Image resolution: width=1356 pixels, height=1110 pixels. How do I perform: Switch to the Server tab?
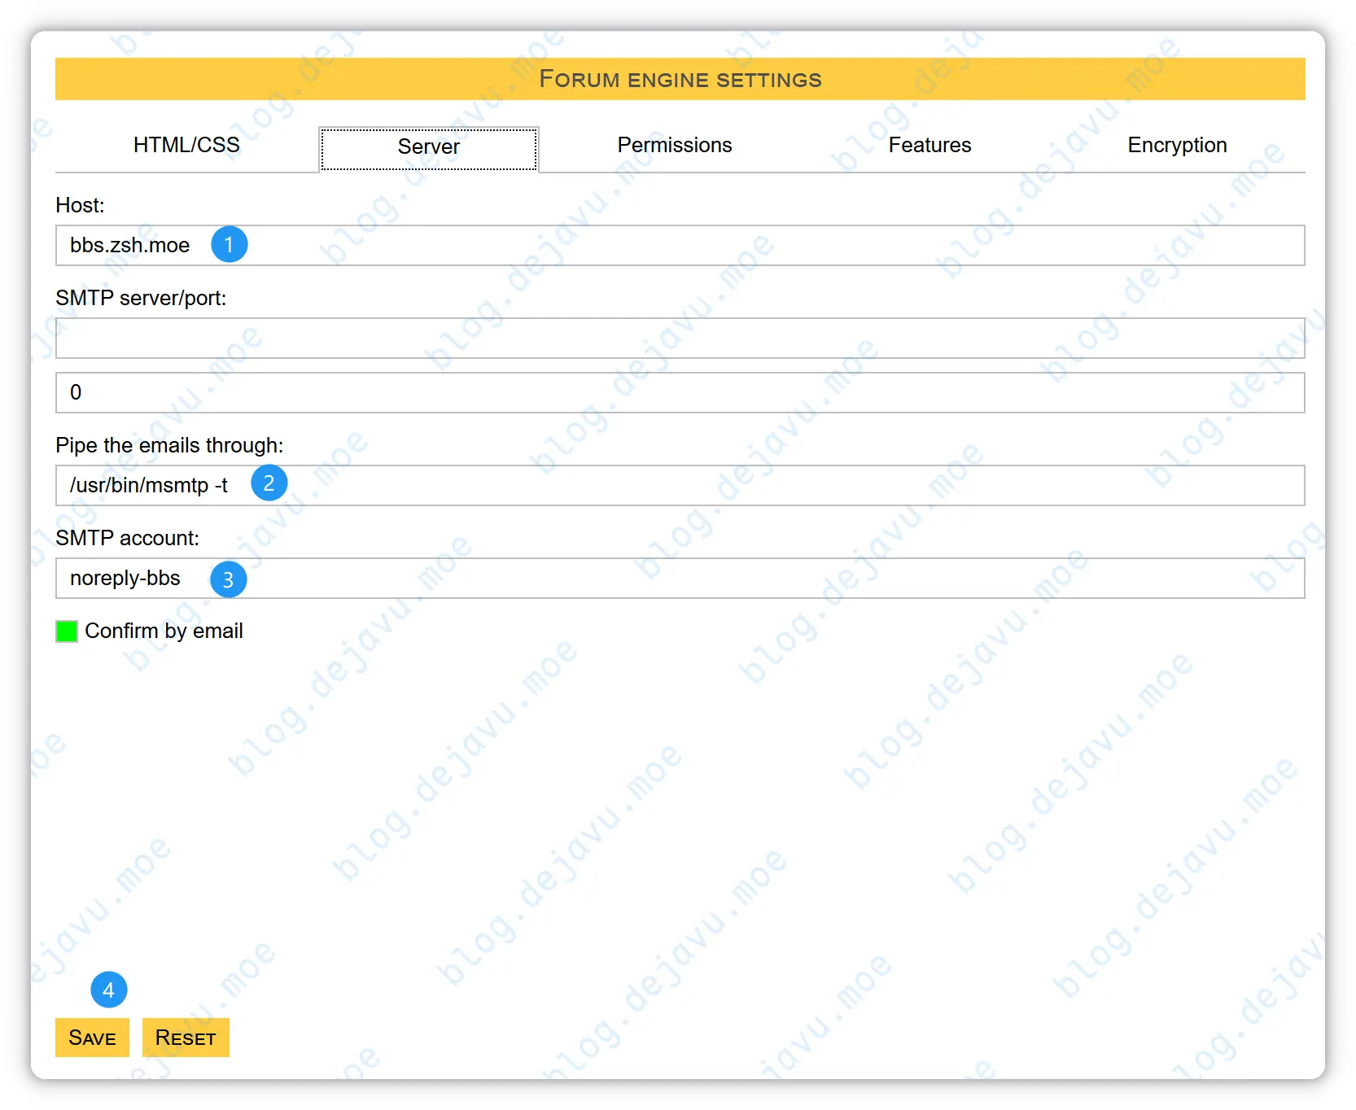pyautogui.click(x=428, y=147)
